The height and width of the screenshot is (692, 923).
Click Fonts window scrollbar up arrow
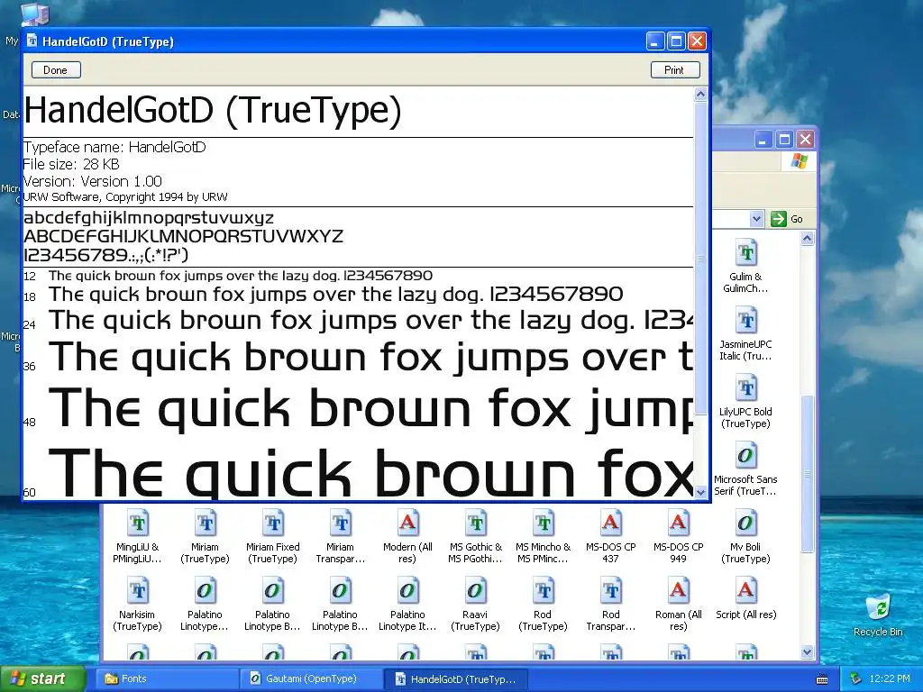807,238
